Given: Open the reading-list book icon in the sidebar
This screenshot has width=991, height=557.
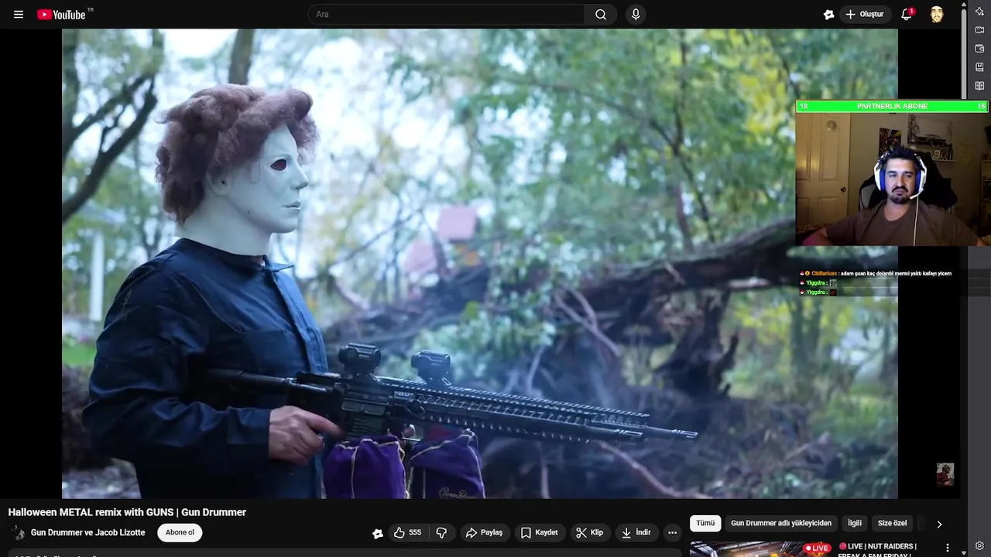Looking at the screenshot, I should coord(979,86).
